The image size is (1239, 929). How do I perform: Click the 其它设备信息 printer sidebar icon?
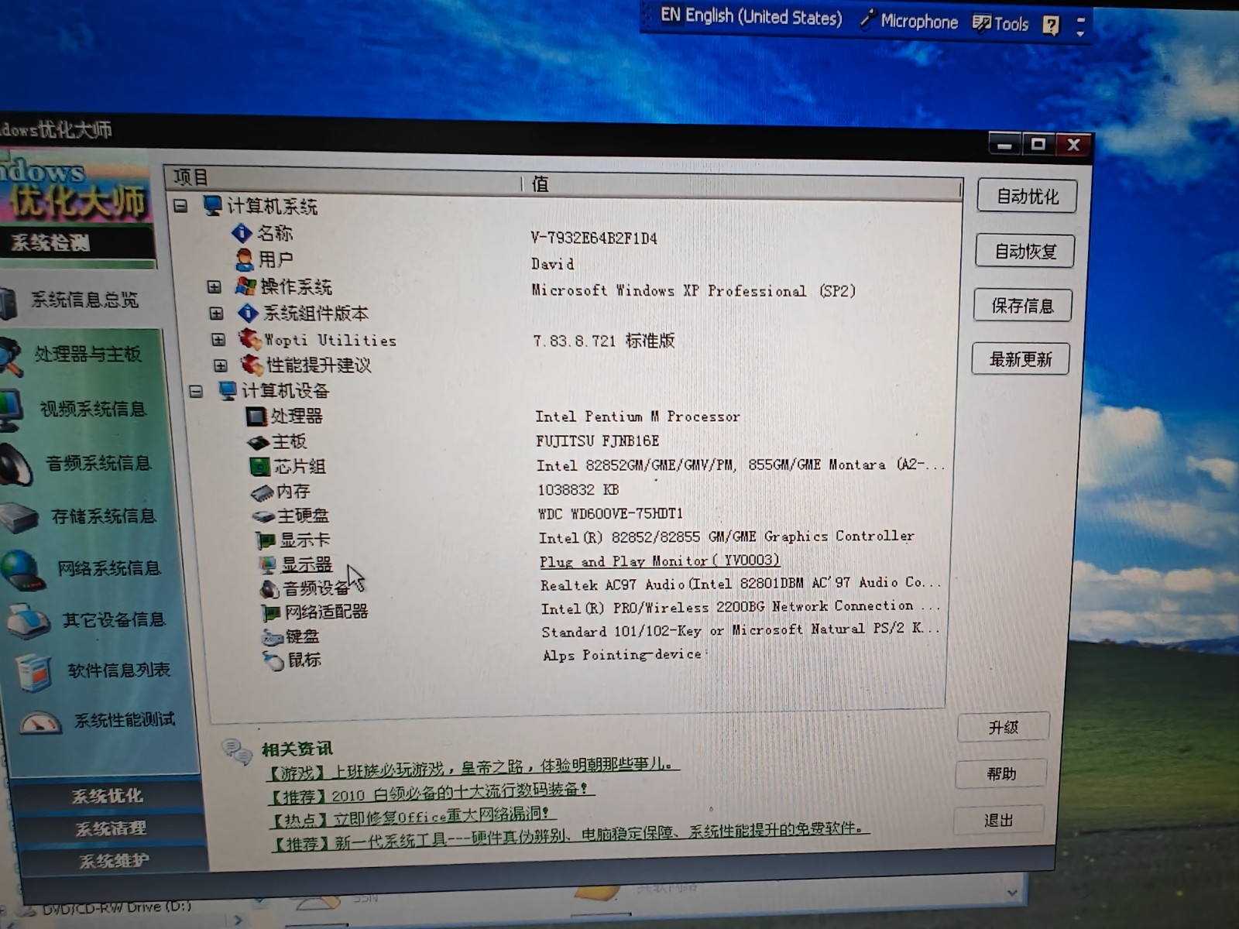pos(28,621)
